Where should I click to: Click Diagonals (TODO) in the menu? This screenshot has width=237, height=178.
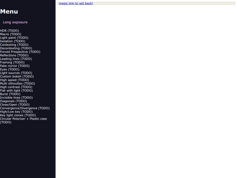click(14, 101)
